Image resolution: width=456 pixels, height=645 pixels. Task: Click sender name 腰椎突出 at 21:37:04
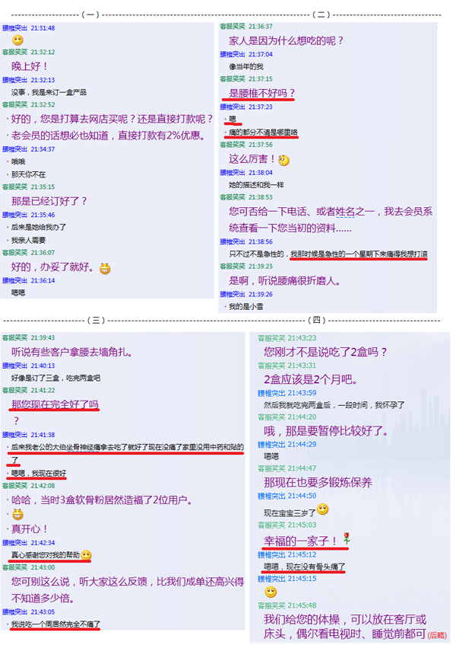click(x=233, y=54)
